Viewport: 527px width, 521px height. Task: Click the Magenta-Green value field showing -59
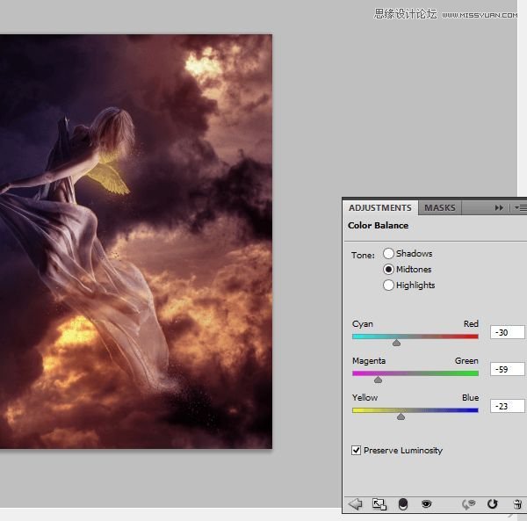(x=507, y=369)
